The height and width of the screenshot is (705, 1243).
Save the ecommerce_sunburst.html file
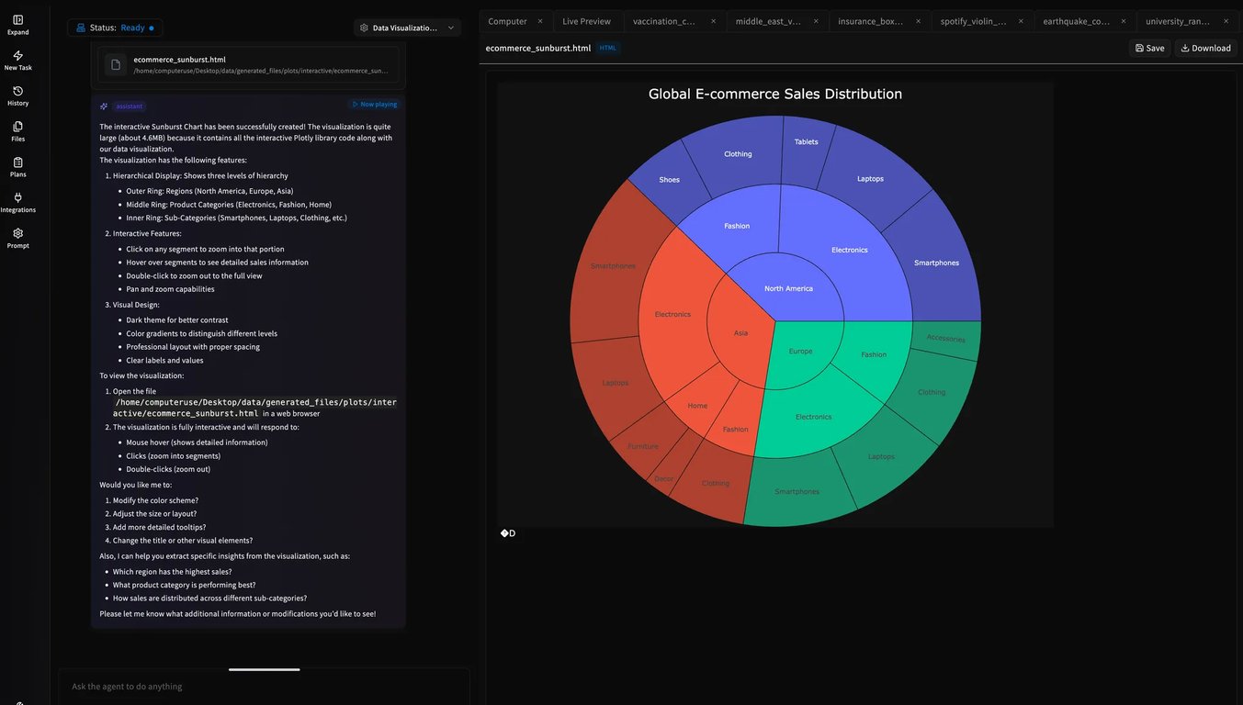pos(1149,48)
